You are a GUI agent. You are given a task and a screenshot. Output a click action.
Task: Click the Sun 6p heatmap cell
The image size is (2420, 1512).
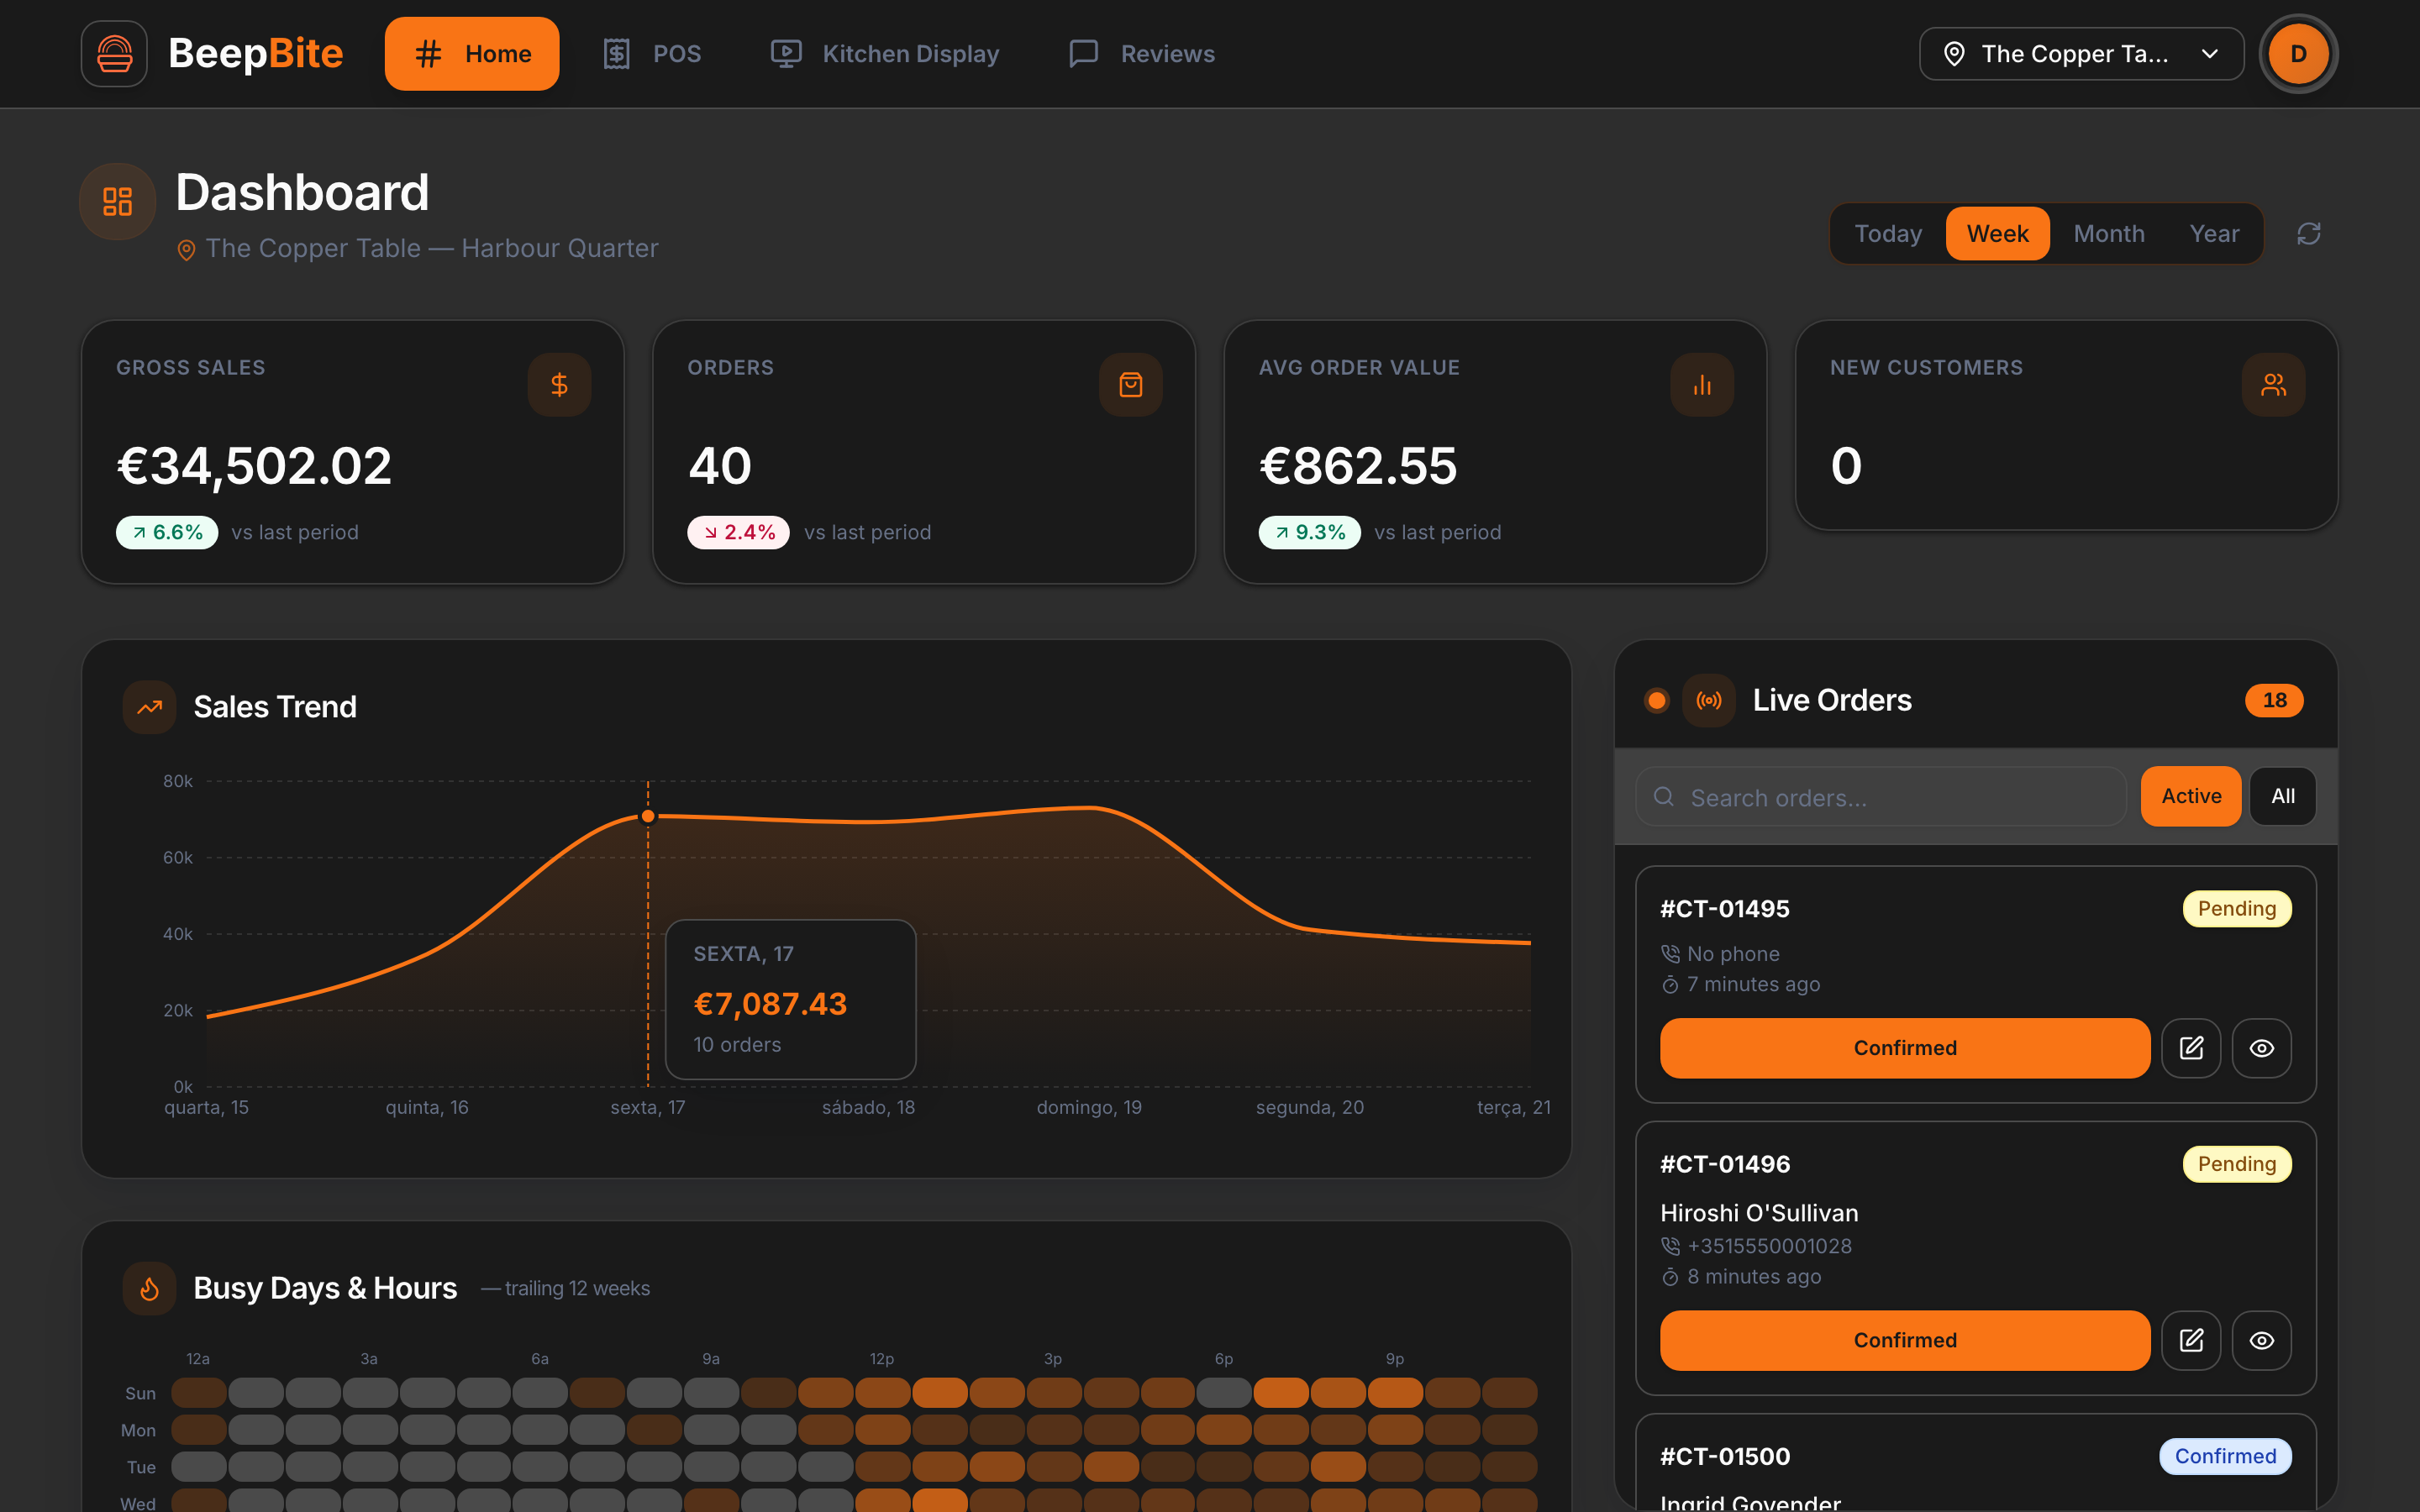[x=1224, y=1393]
